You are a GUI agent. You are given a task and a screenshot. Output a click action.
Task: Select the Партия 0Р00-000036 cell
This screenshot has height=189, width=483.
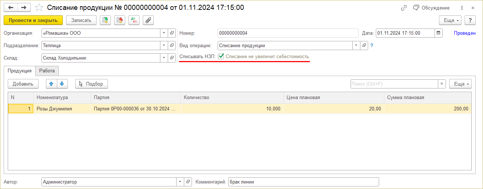coord(135,109)
